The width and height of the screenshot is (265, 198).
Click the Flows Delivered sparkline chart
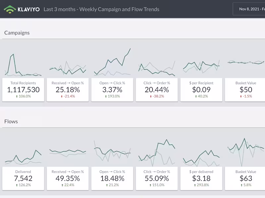pos(23,152)
